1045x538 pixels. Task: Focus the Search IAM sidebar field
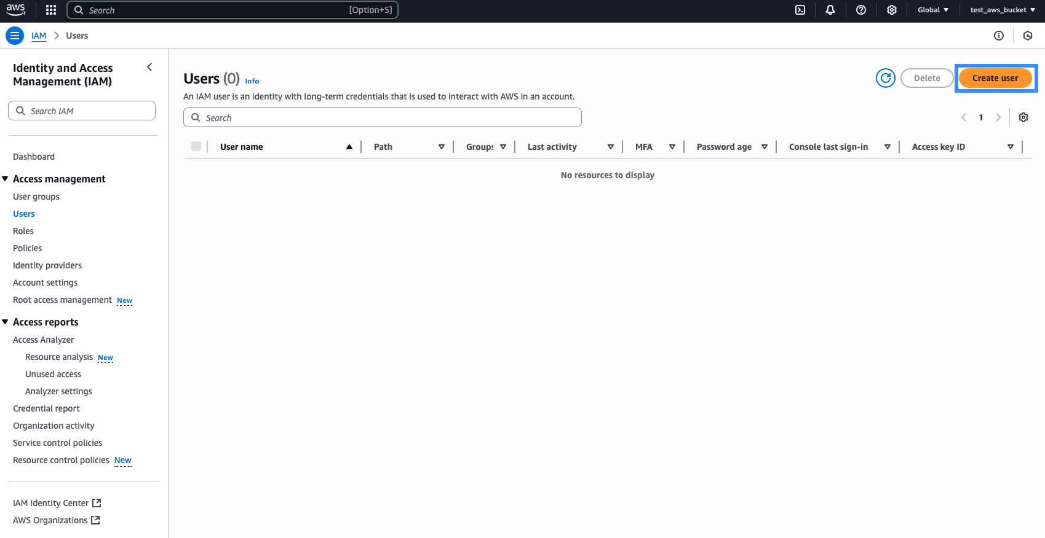click(82, 111)
